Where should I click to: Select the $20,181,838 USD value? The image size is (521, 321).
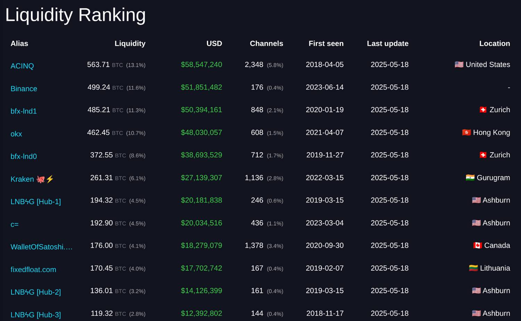[x=201, y=200]
